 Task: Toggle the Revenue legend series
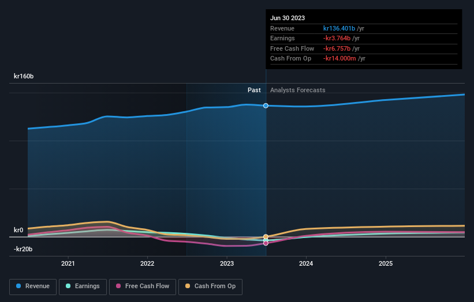point(33,286)
